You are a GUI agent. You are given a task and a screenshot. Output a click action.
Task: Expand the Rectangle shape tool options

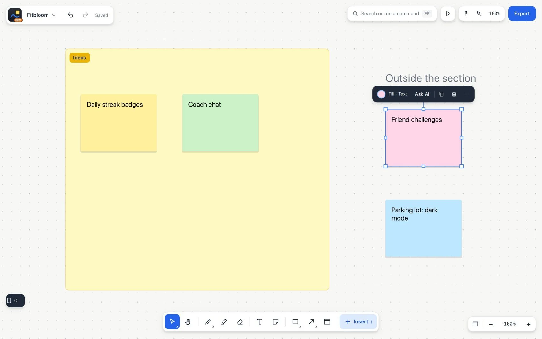click(300, 326)
